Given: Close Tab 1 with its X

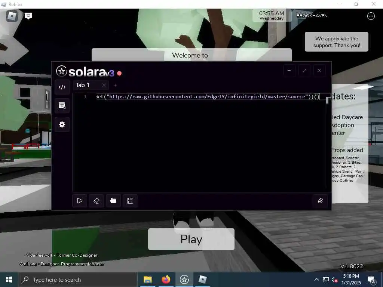Looking at the screenshot, I should click(x=104, y=85).
